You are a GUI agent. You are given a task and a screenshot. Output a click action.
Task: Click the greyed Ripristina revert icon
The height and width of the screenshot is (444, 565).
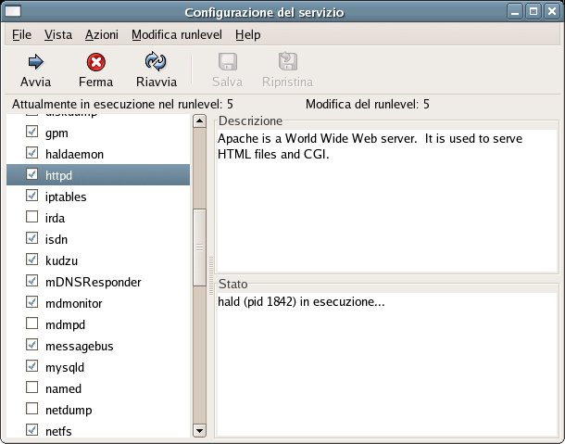(287, 62)
